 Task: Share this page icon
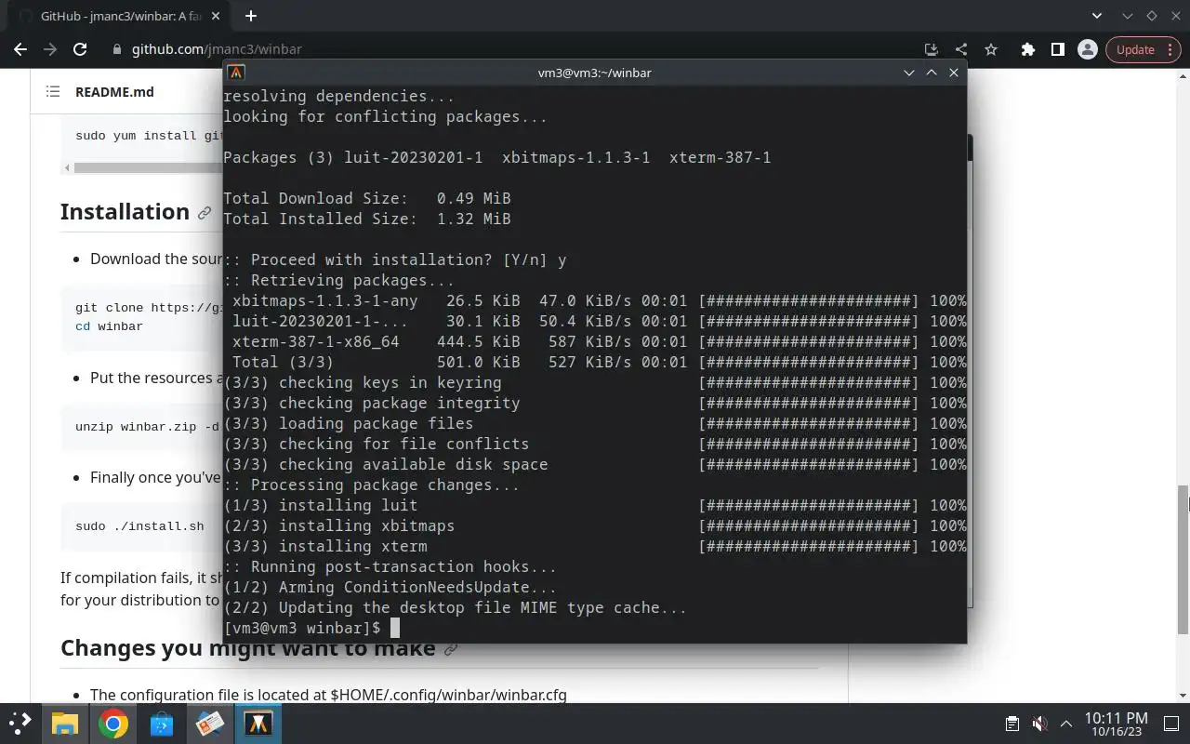960,49
